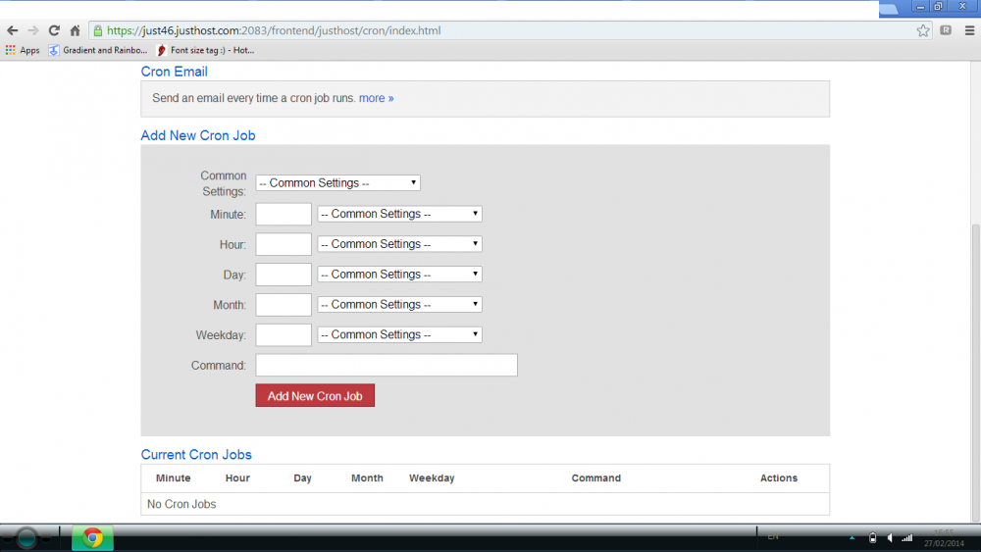Open the 'Font size tag' bookmark
The width and height of the screenshot is (981, 552).
(205, 50)
